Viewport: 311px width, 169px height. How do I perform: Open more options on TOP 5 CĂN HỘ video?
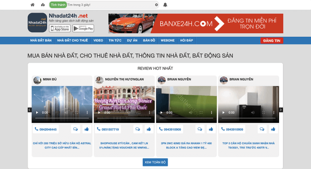tap(274, 113)
